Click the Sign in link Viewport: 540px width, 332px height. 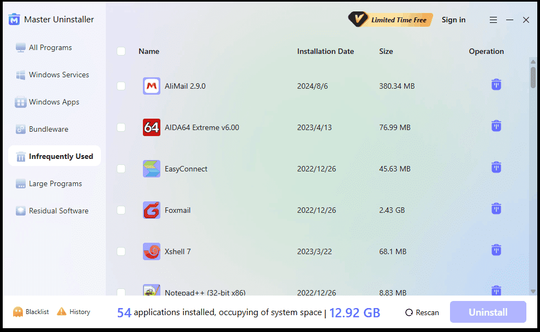453,20
